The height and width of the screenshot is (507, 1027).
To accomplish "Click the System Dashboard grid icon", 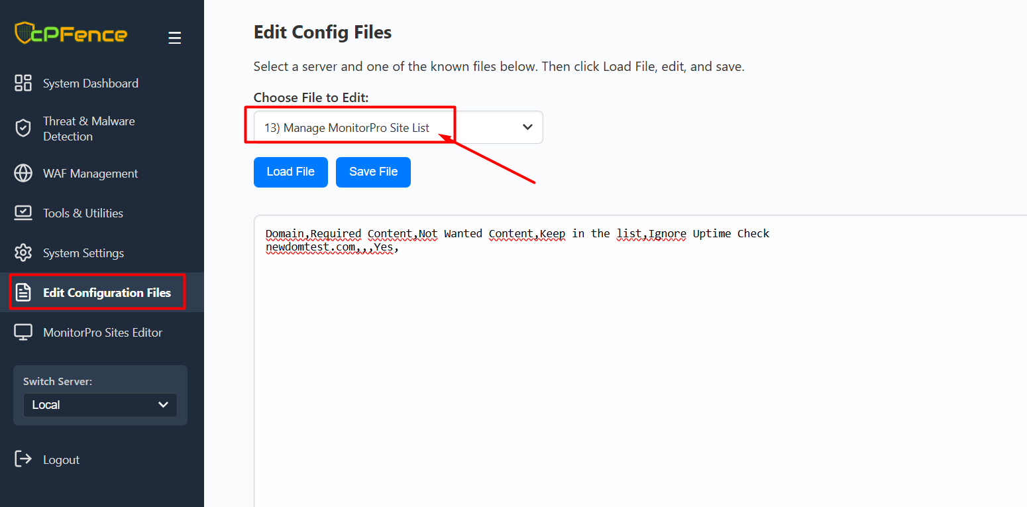I will 23,83.
